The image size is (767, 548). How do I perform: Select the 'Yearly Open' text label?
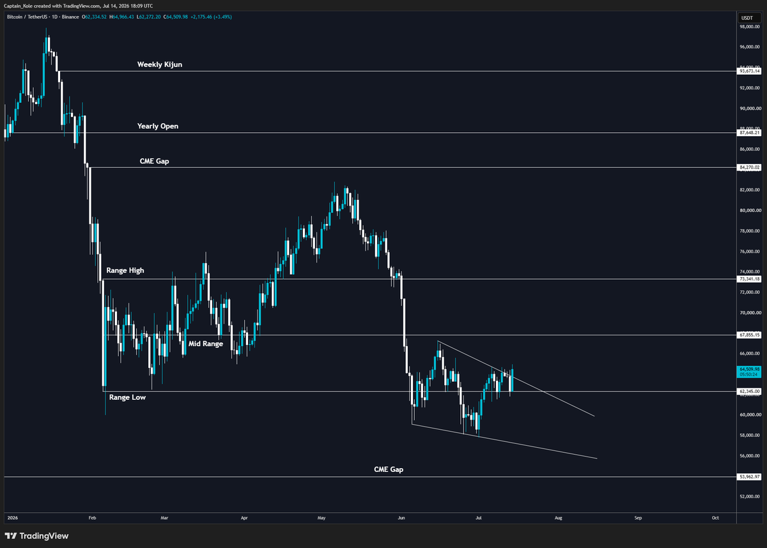[158, 126]
